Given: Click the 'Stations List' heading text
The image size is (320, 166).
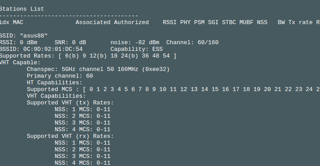Looking at the screenshot, I should pyautogui.click(x=21, y=9).
